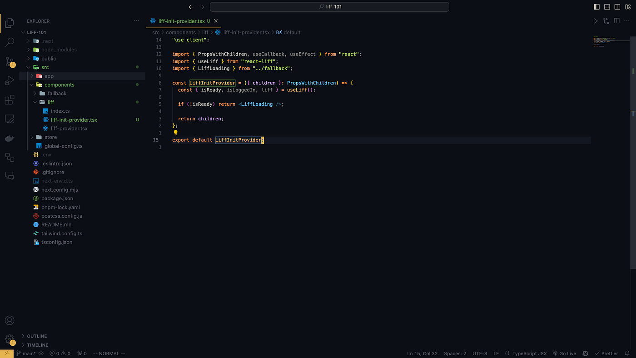Click the Prettier formatter status

[x=606, y=353]
